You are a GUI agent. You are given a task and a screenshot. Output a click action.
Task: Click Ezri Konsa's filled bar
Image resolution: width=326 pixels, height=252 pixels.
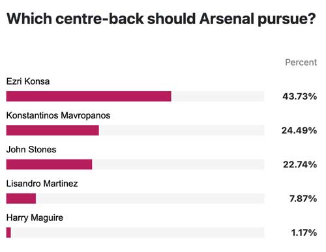click(89, 96)
